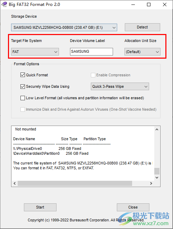The height and width of the screenshot is (229, 173).
Task: Open the Storage Device dropdown
Action: point(64,27)
